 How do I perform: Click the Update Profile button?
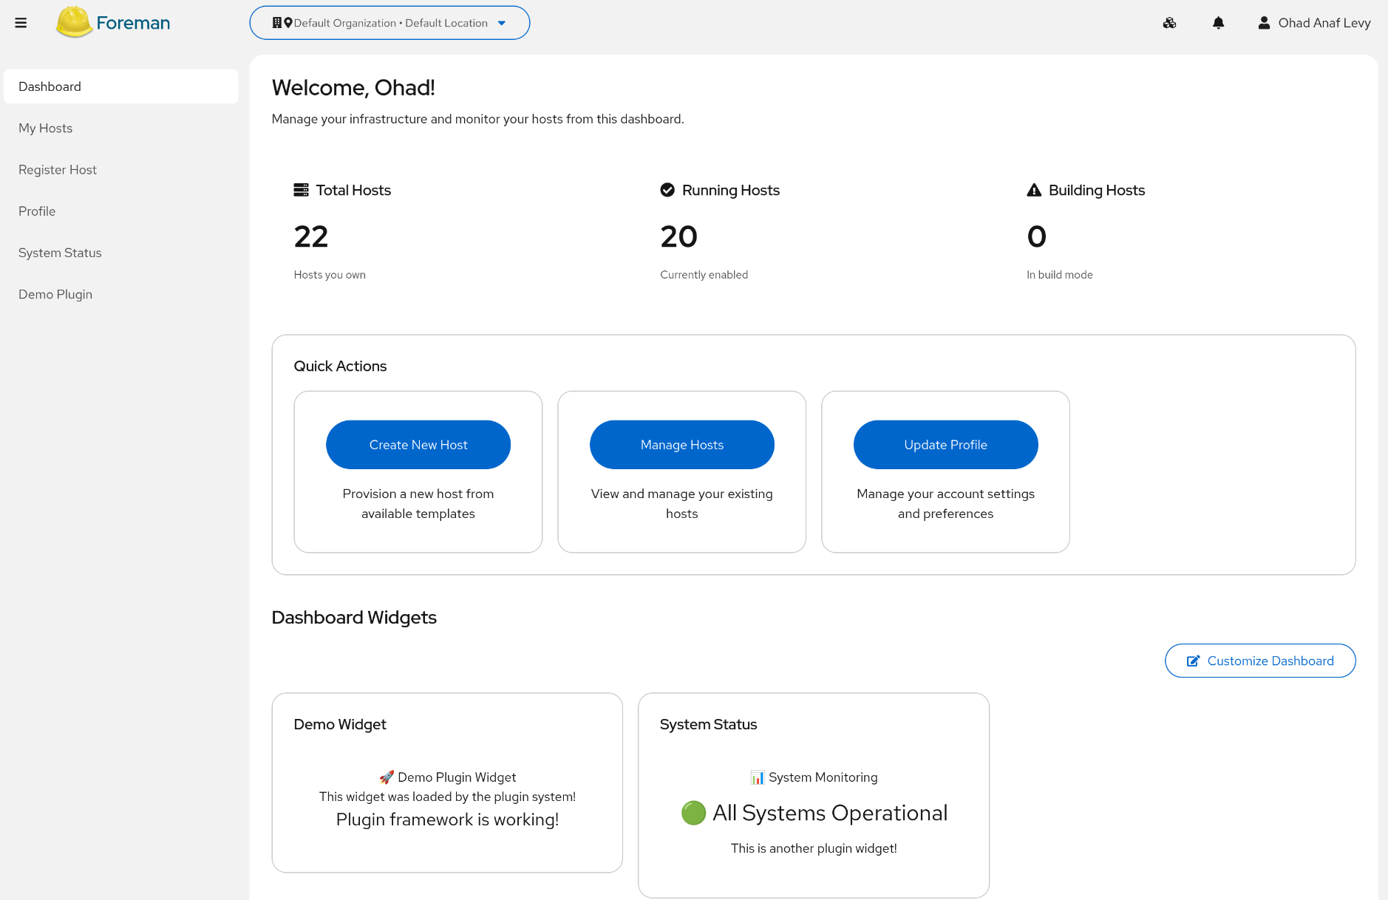pyautogui.click(x=945, y=445)
